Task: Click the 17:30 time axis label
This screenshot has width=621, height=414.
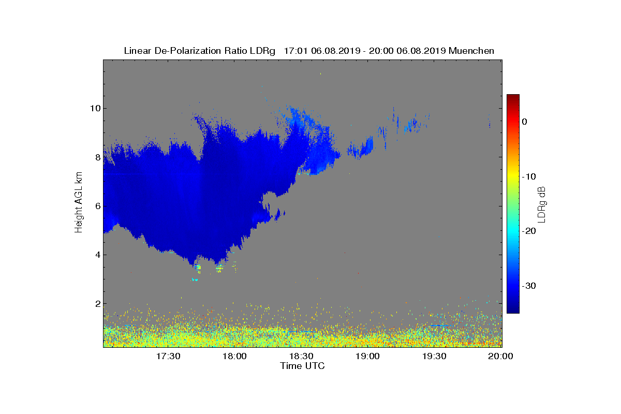Action: pyautogui.click(x=168, y=357)
